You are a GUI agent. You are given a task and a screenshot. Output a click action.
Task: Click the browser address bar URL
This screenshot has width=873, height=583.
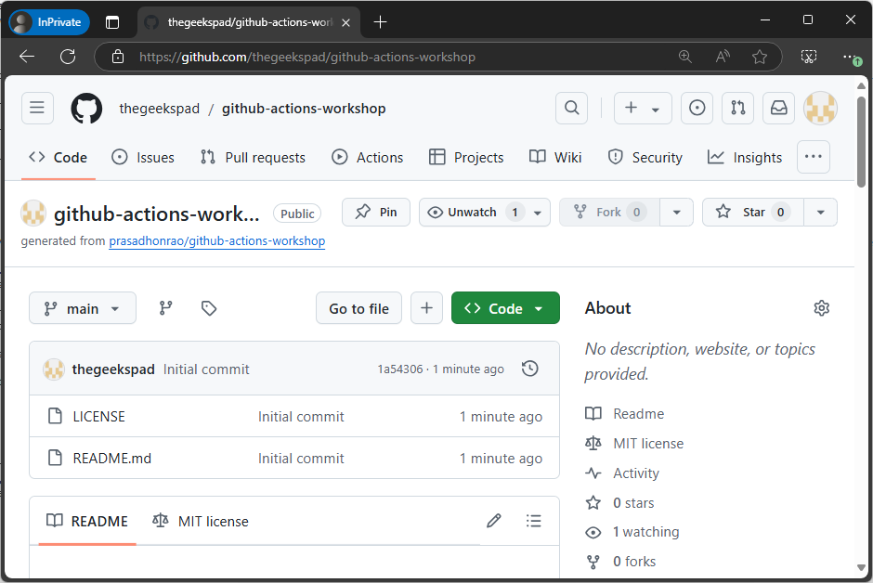[306, 57]
